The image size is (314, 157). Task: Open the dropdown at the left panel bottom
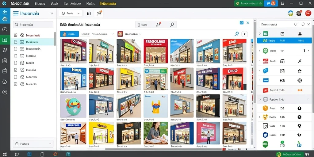(33, 144)
